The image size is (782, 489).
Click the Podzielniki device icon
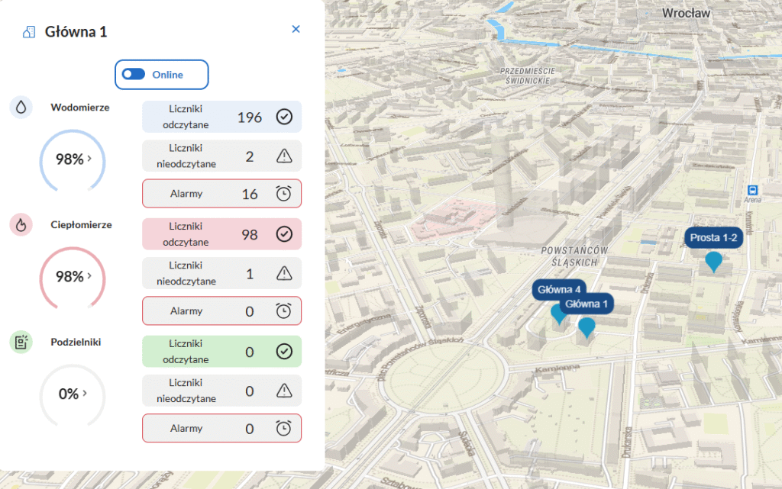tap(21, 343)
